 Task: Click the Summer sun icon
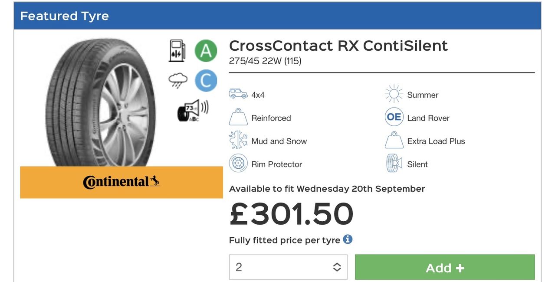pos(394,95)
